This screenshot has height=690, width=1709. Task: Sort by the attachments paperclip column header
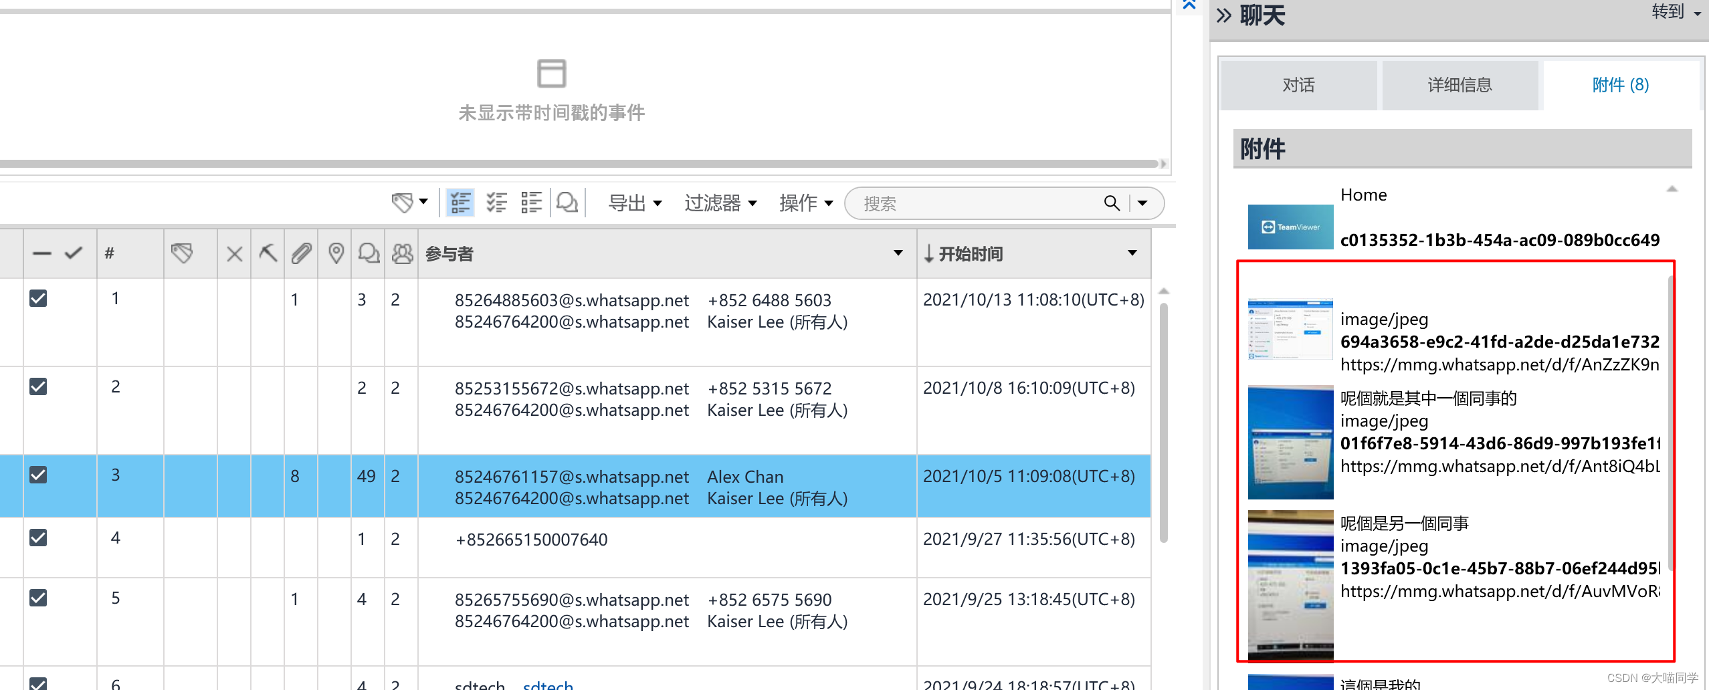click(x=301, y=253)
